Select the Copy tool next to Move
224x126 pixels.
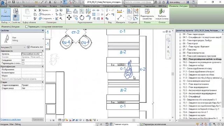(x=76, y=17)
